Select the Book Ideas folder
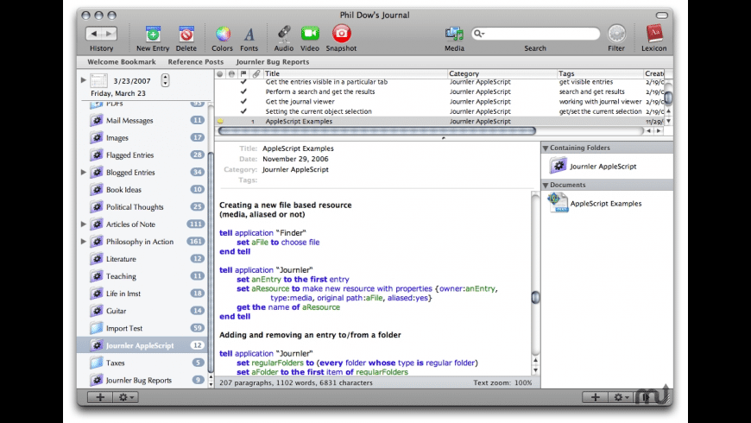 pos(143,189)
